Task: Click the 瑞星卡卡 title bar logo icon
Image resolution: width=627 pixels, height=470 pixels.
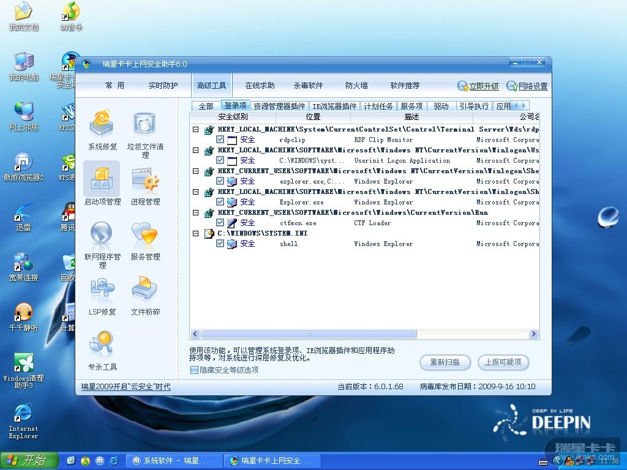Action: click(x=86, y=64)
